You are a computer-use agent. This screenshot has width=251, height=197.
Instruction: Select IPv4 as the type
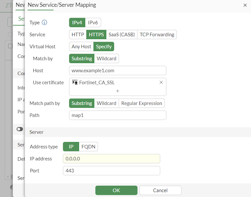point(77,23)
